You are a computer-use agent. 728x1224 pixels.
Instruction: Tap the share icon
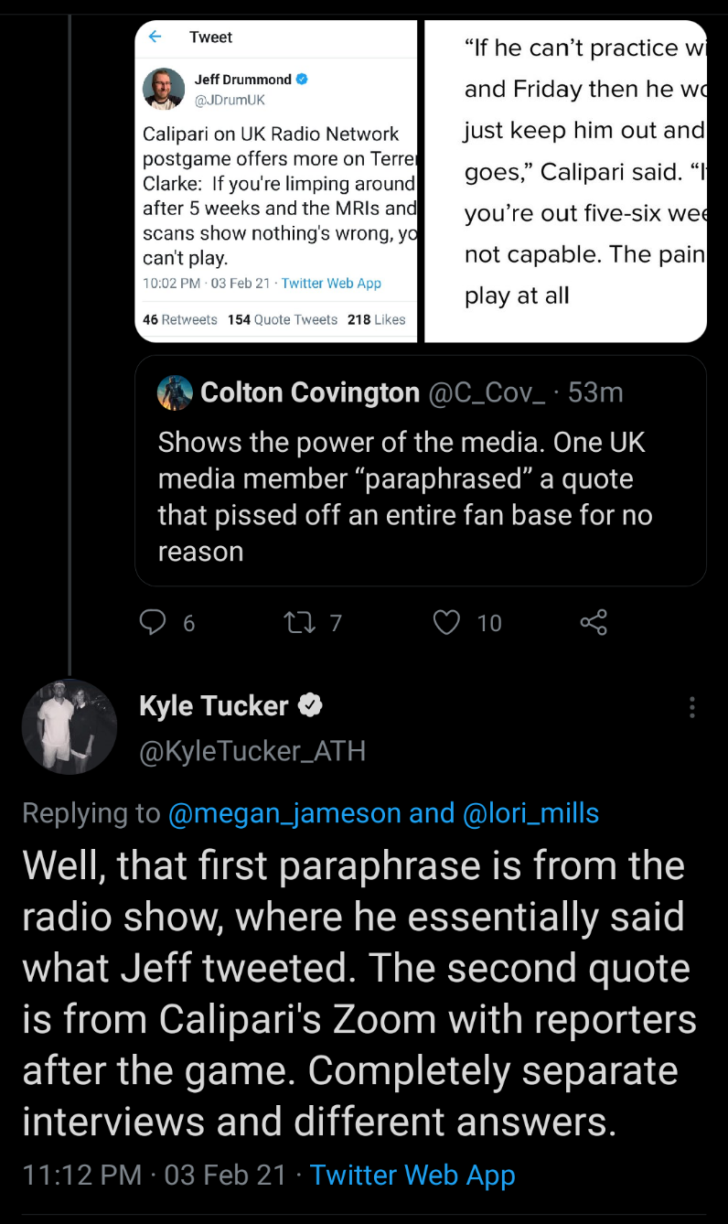pos(594,623)
